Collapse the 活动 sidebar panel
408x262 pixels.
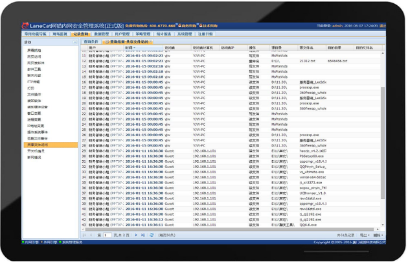75,42
